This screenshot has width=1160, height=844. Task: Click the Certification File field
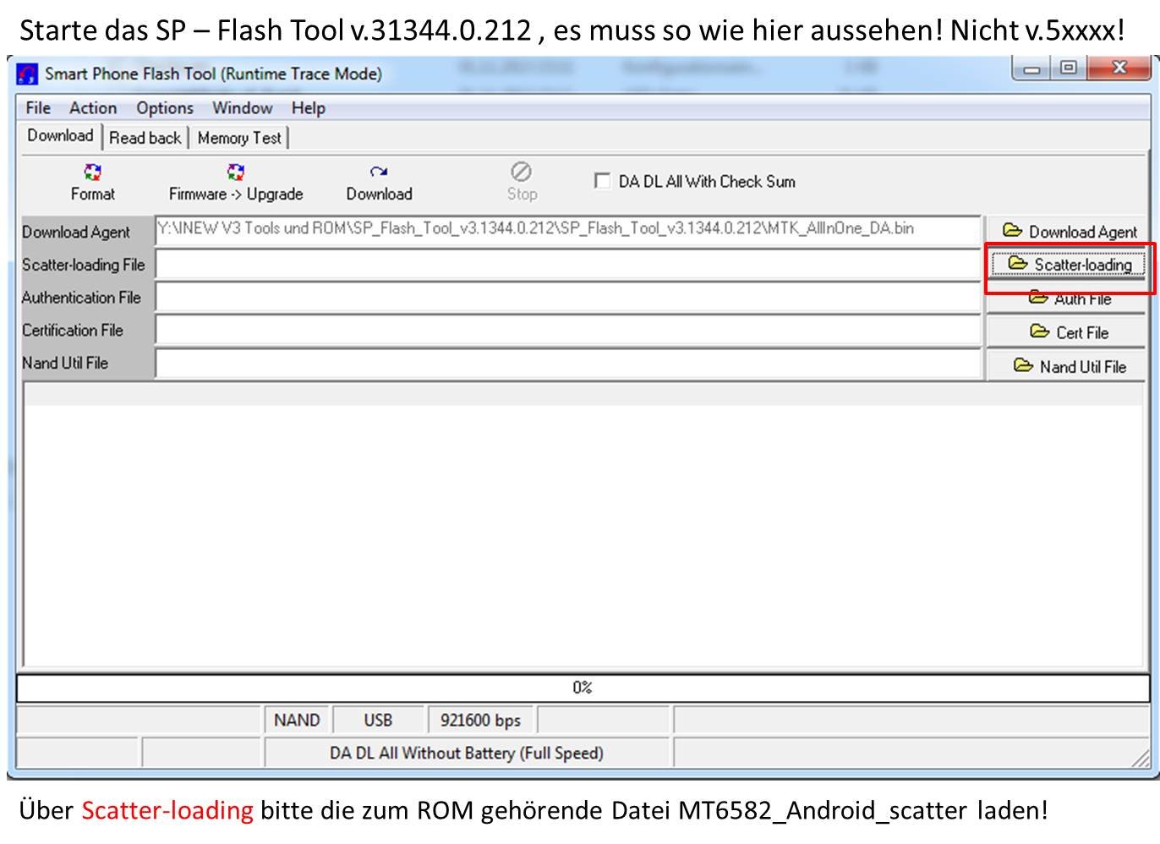click(568, 331)
